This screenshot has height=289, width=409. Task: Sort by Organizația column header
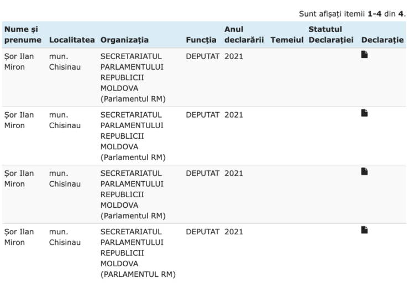[124, 40]
